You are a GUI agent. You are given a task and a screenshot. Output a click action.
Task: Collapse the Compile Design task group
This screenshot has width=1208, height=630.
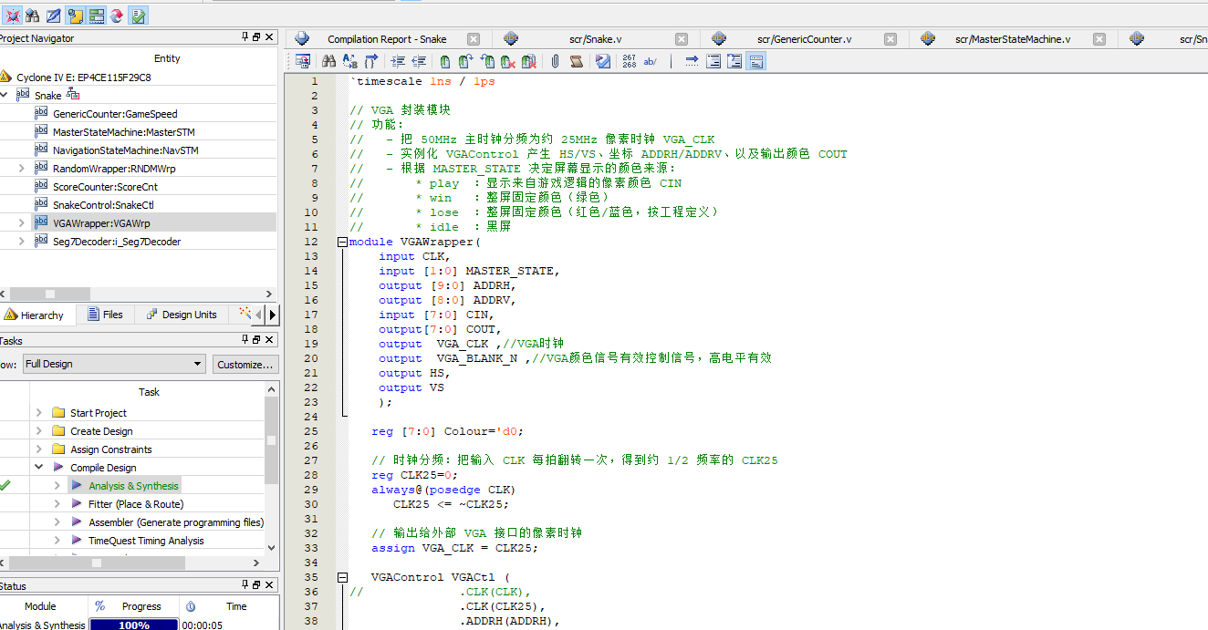tap(39, 467)
